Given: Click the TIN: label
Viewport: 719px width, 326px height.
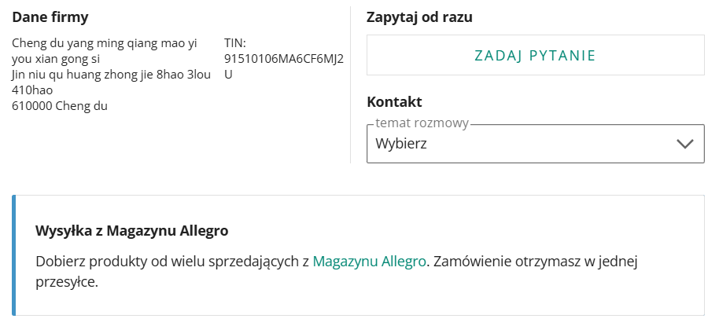Looking at the screenshot, I should (x=235, y=44).
